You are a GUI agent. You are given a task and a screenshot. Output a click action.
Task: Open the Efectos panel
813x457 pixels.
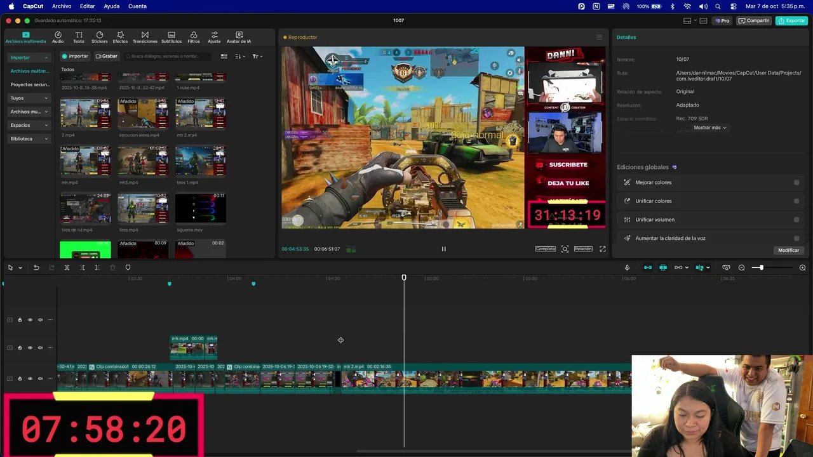(120, 37)
